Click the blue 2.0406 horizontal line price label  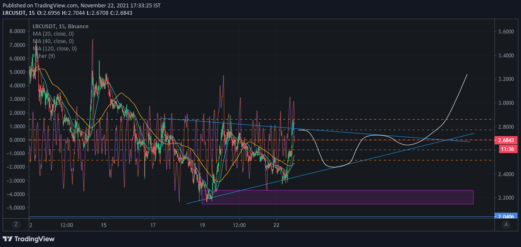click(506, 217)
